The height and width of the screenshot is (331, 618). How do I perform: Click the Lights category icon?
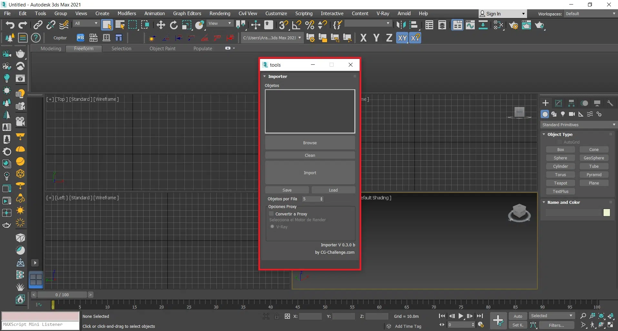563,114
